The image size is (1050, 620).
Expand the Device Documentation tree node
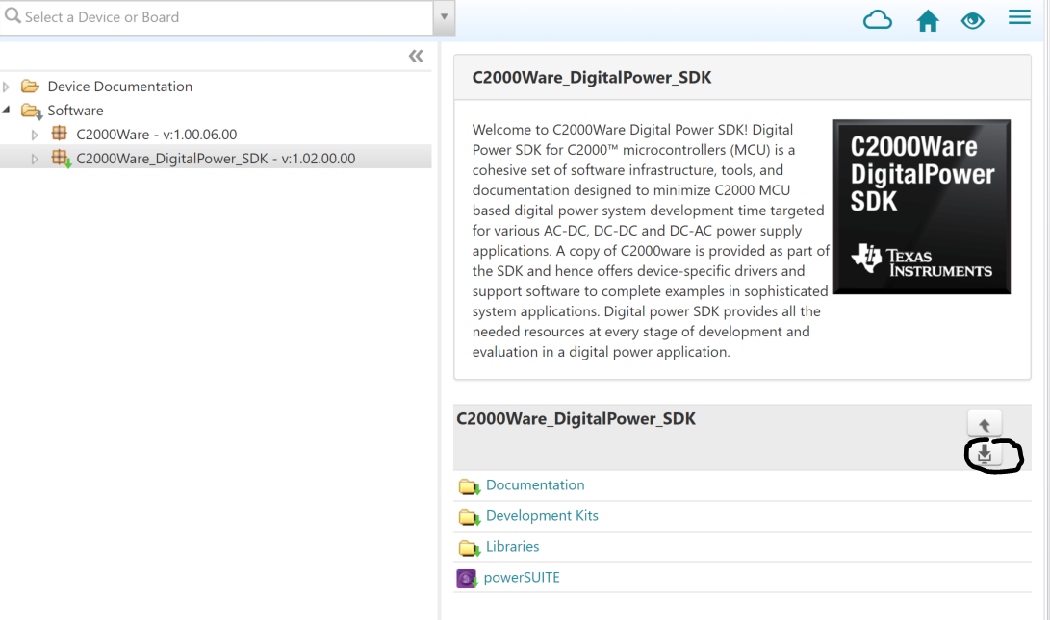click(8, 86)
